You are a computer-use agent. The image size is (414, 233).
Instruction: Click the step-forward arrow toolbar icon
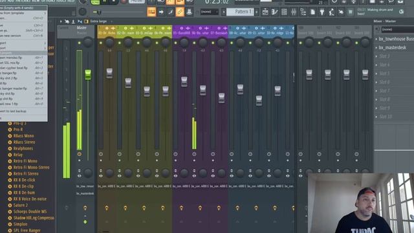[161, 12]
